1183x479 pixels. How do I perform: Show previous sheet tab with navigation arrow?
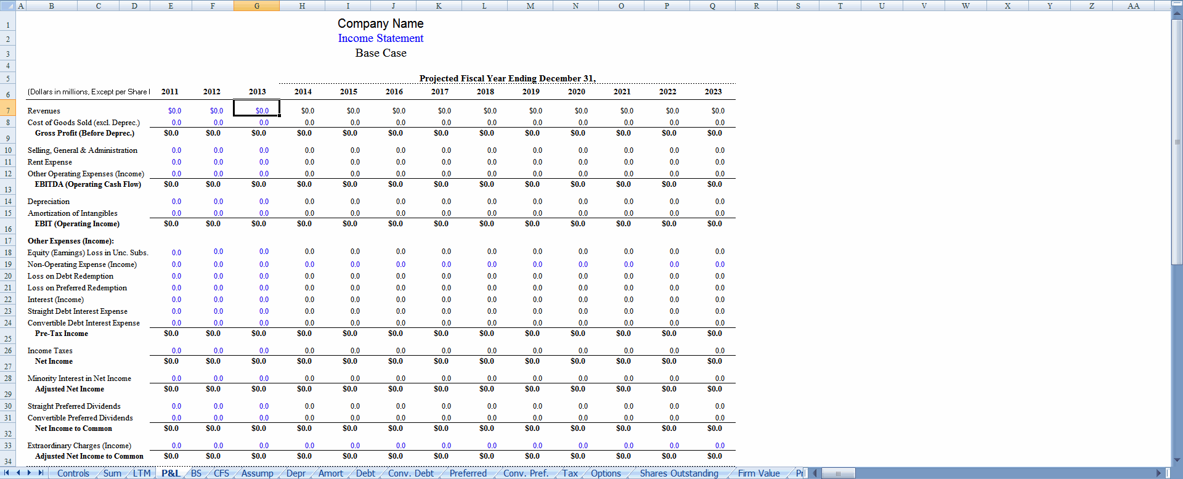pos(18,473)
